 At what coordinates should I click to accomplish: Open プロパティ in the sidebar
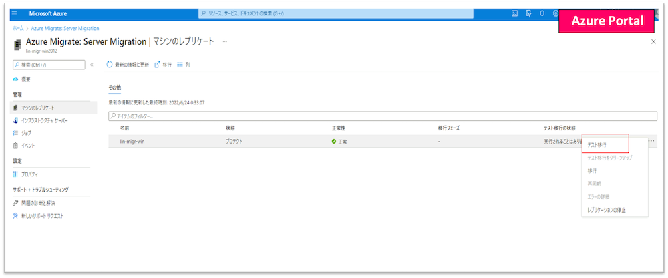pyautogui.click(x=29, y=174)
